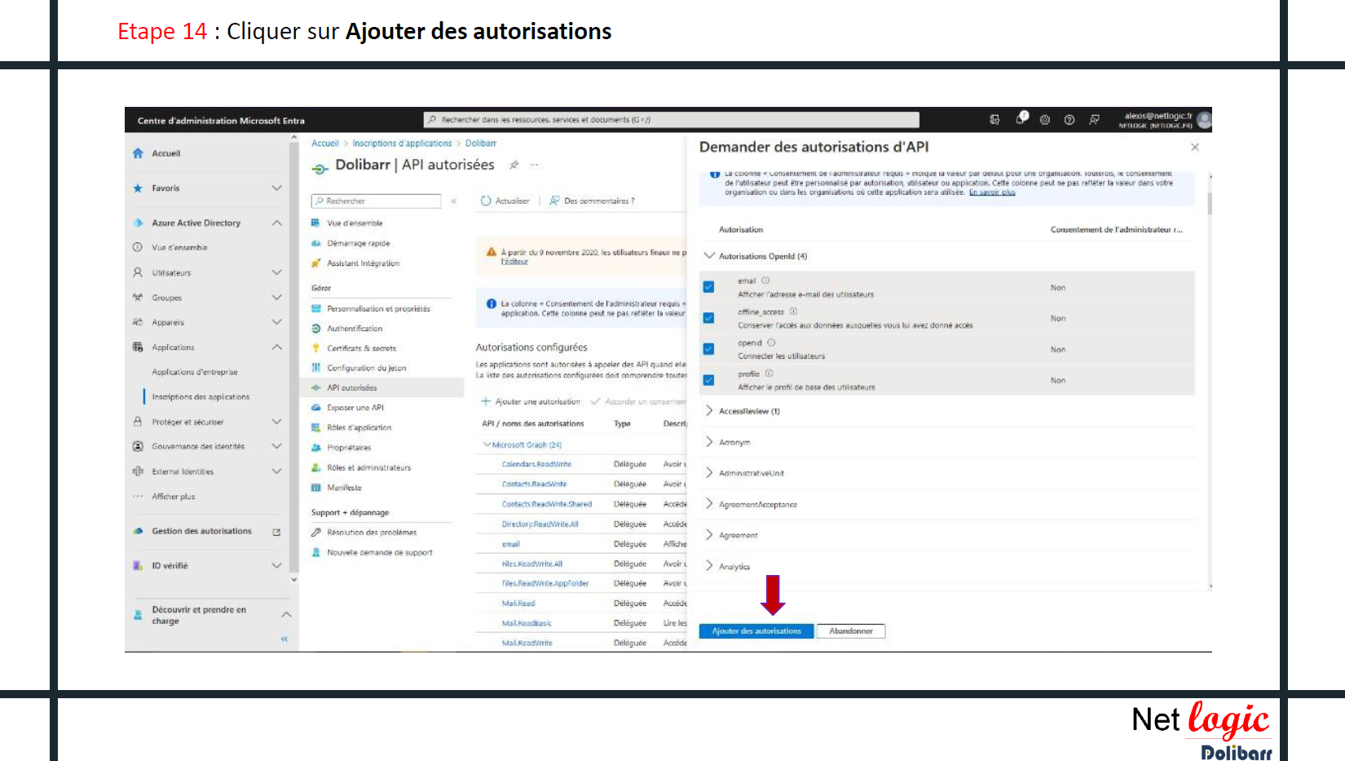Close the Demander des autorisations d'API panel

1194,148
